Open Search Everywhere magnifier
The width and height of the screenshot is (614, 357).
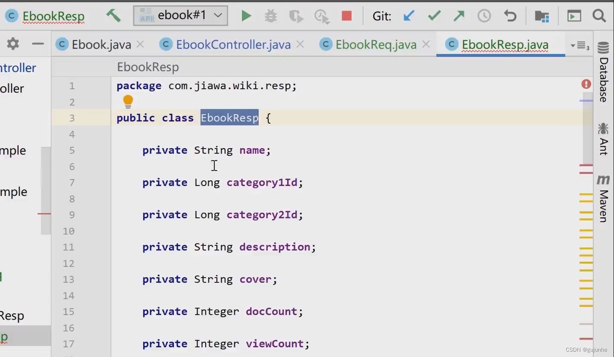[599, 16]
